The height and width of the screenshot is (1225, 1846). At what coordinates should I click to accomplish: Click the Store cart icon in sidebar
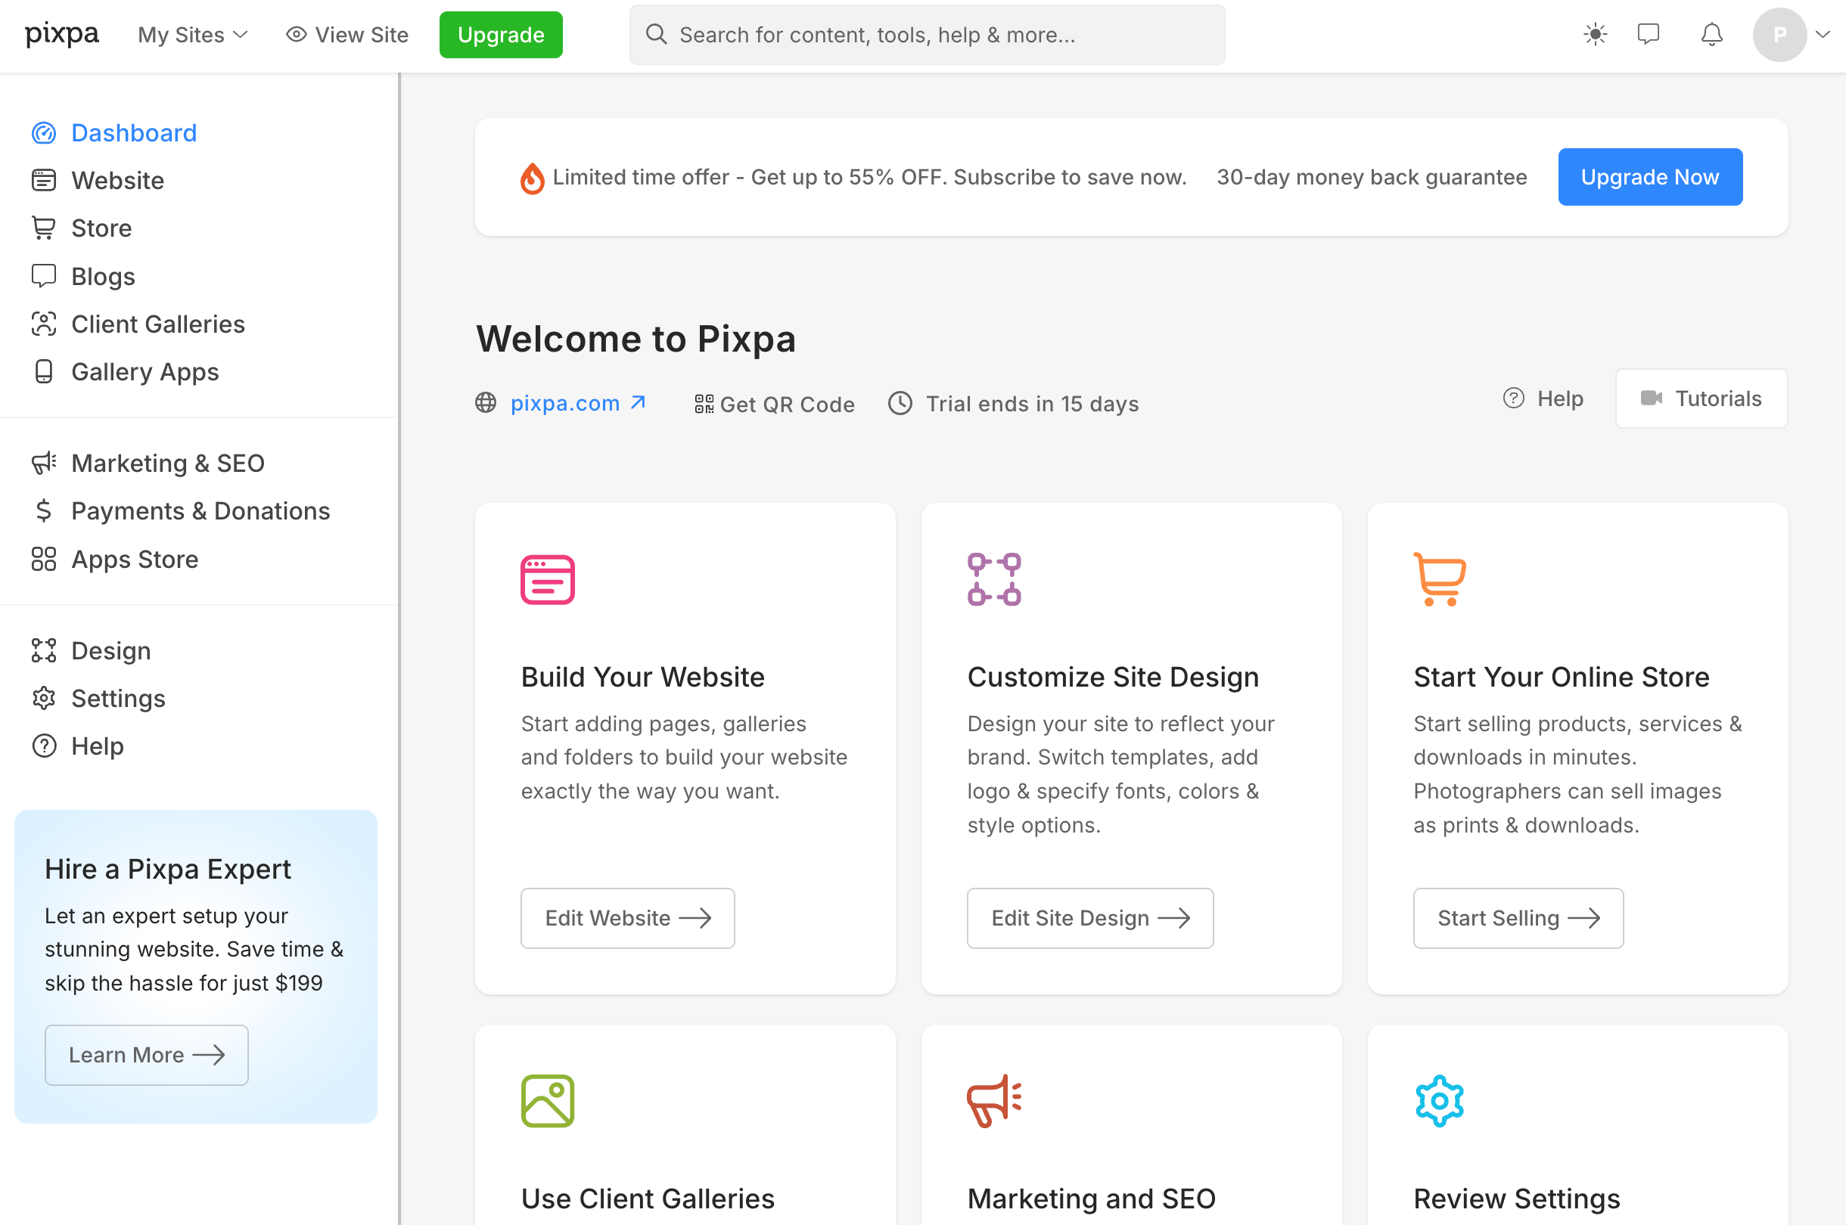44,228
